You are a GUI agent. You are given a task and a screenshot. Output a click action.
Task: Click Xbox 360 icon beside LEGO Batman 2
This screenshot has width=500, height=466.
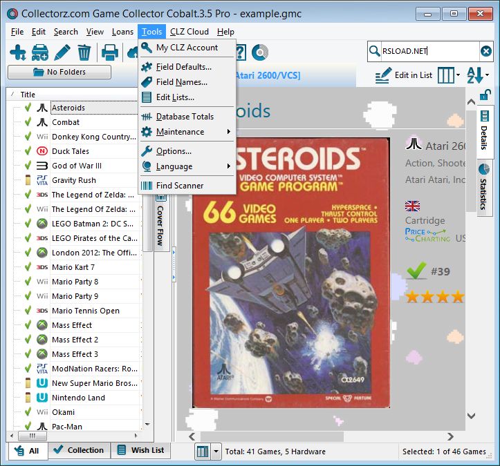click(42, 224)
